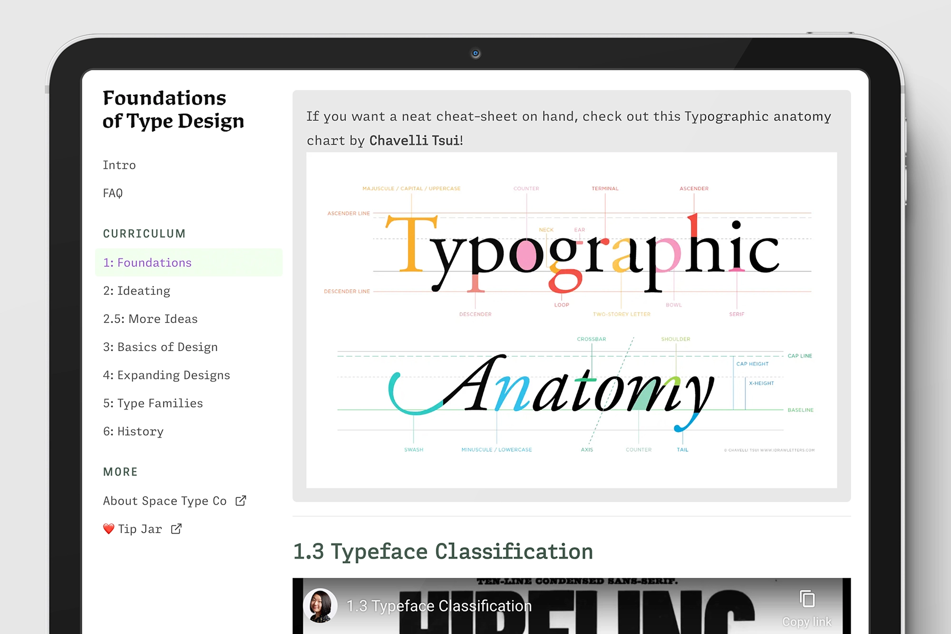This screenshot has height=634, width=951.
Task: Open 4: Expanding Designs lesson
Action: (x=166, y=375)
